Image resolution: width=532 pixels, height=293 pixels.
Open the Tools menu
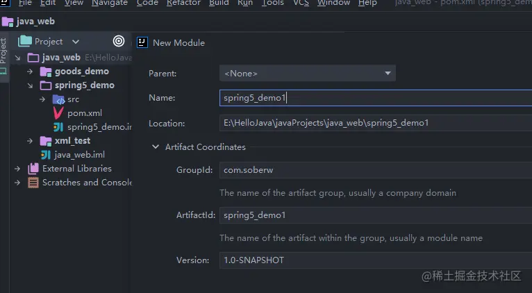point(272,3)
